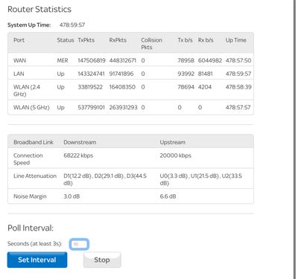The width and height of the screenshot is (298, 279).
Task: Click the LAN port name
Action: point(19,74)
